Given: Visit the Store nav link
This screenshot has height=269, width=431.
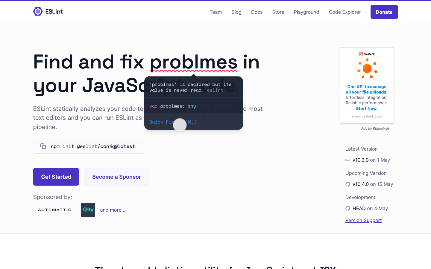Looking at the screenshot, I should click(278, 12).
